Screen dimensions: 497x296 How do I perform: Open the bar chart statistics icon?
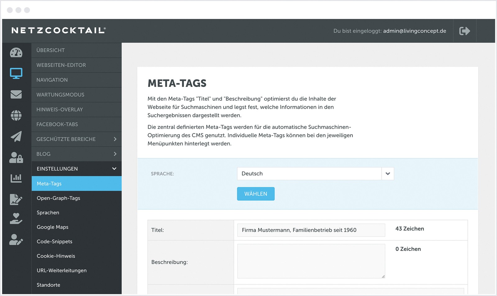click(x=16, y=178)
